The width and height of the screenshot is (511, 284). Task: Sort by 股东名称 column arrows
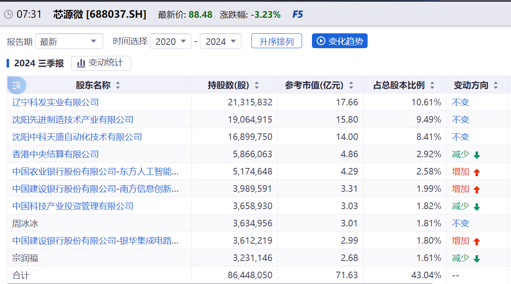(118, 85)
